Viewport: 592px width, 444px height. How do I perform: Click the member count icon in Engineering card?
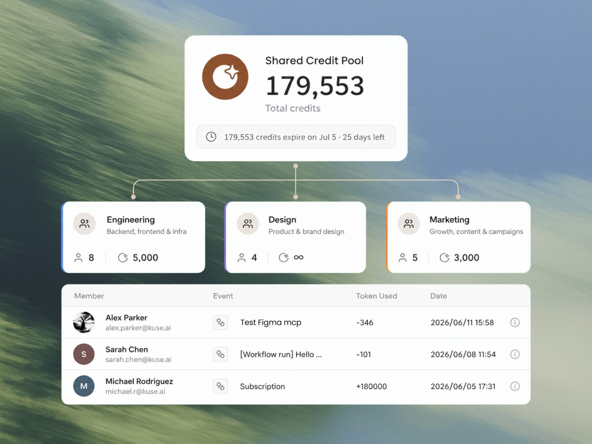coord(78,258)
